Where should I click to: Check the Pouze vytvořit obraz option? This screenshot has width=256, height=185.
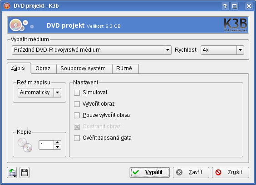[x=77, y=115]
